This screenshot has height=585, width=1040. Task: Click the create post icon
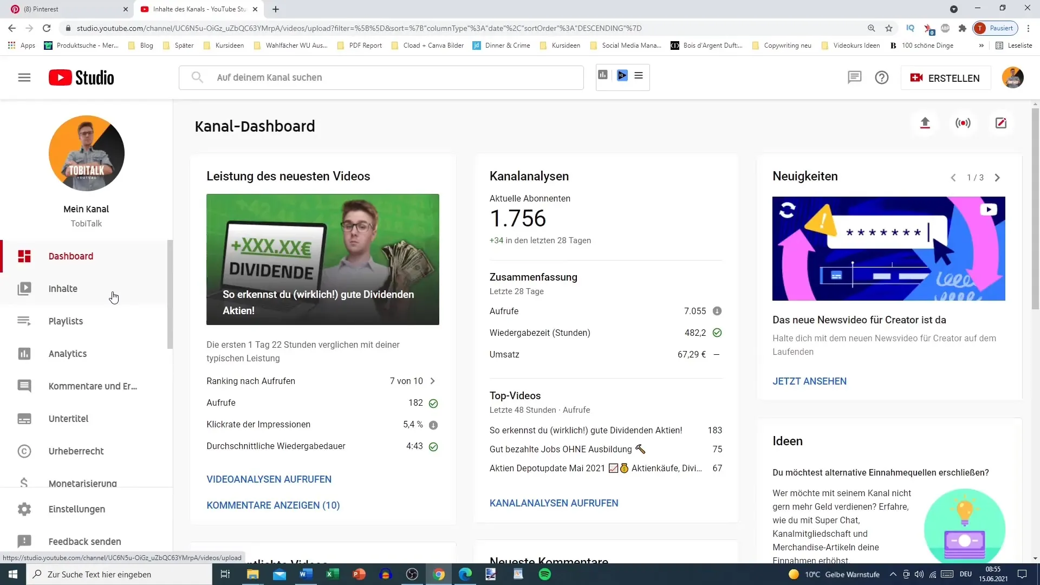(1000, 123)
